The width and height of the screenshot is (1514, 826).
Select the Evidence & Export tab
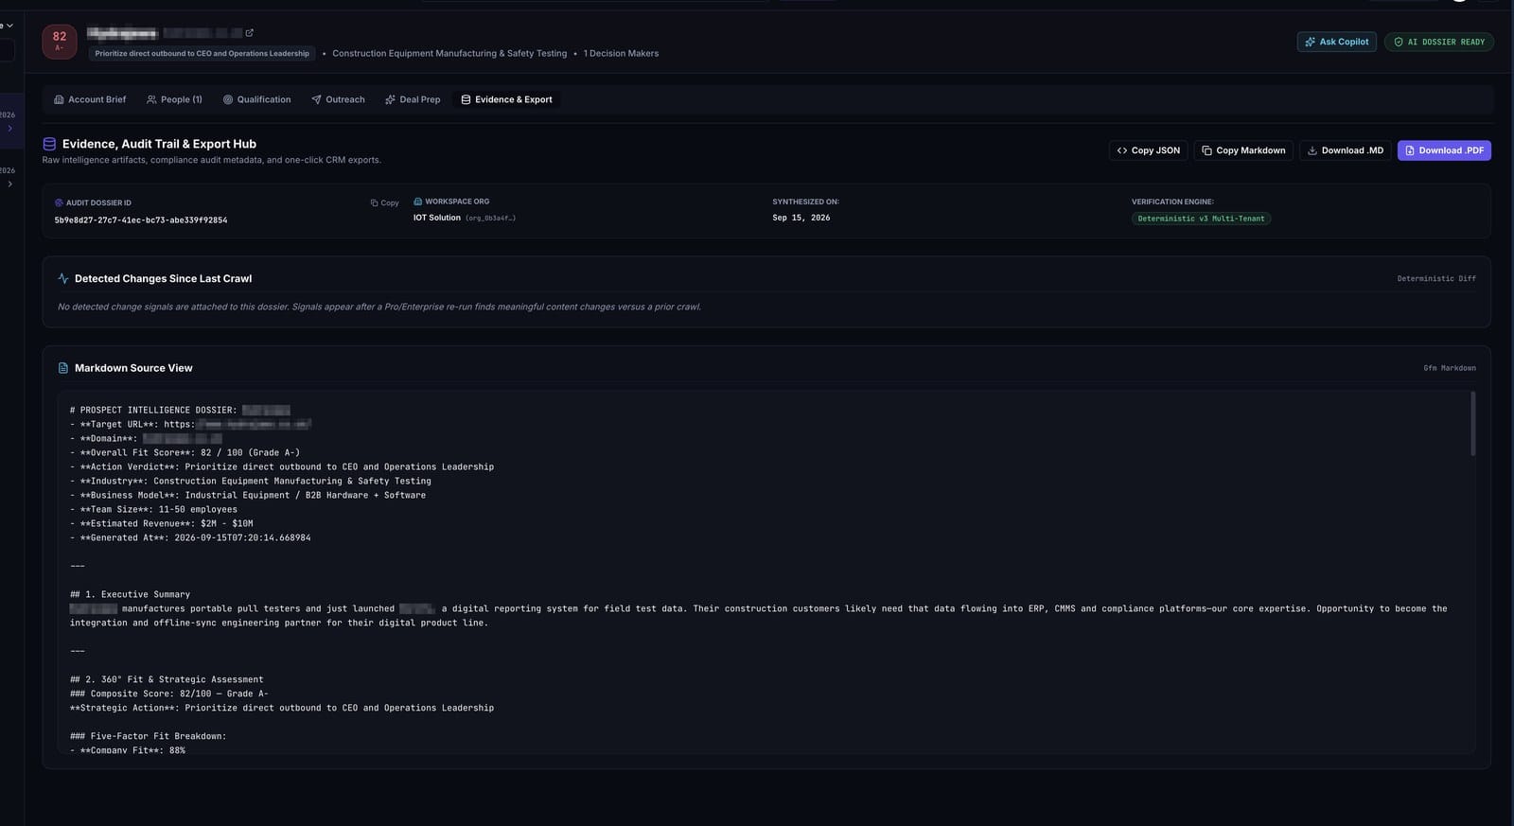coord(506,99)
